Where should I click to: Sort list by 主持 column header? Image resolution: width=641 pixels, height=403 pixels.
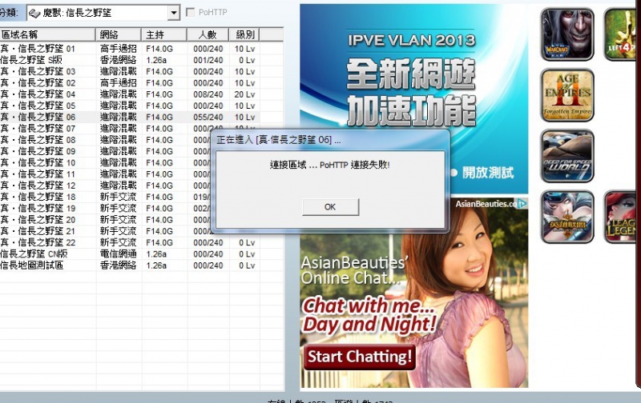(x=164, y=35)
